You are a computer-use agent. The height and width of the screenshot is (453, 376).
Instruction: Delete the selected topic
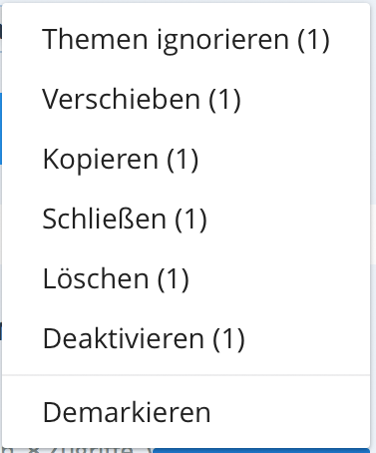pos(186,279)
